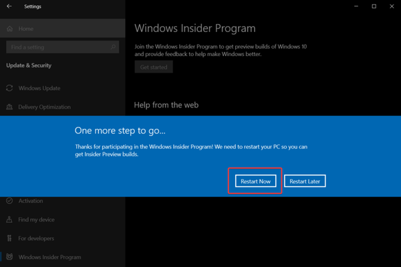Click the For developers icon
The height and width of the screenshot is (267, 401).
(x=10, y=238)
